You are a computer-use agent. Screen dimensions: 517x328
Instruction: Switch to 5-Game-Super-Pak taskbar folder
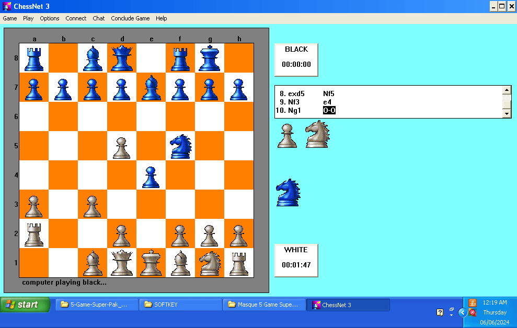click(x=97, y=304)
